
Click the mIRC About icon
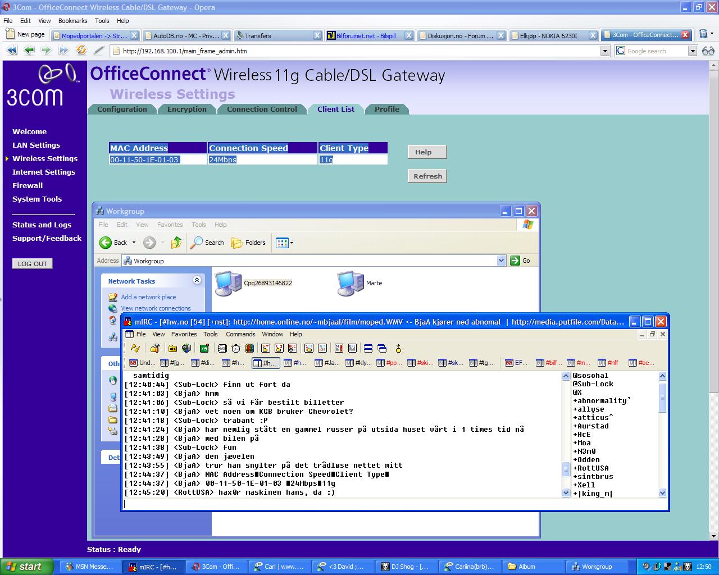[x=399, y=349]
